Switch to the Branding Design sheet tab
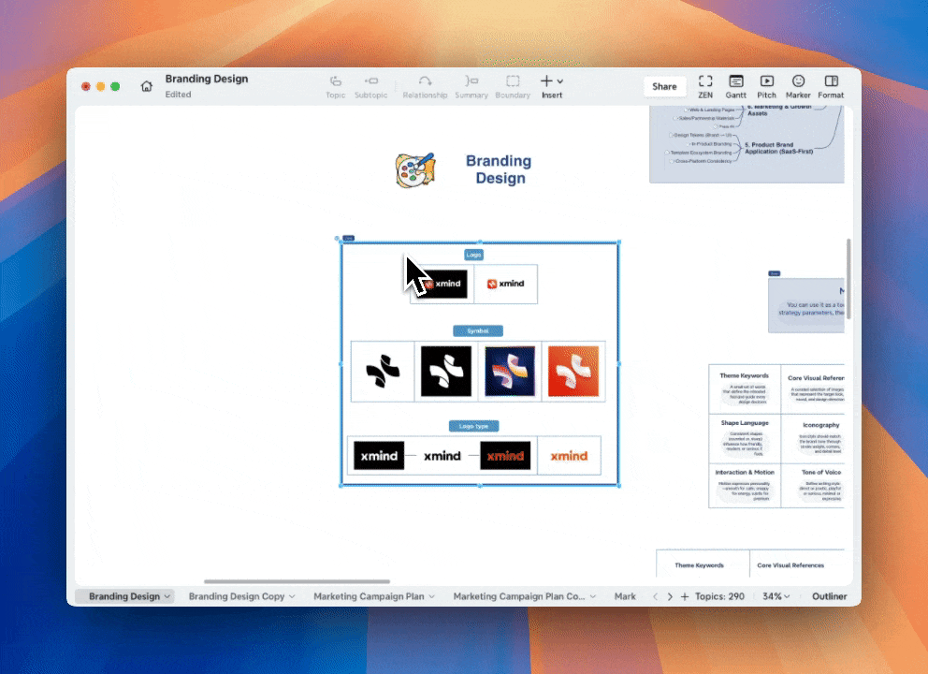The image size is (928, 674). coord(124,596)
